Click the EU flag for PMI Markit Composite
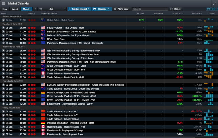The height and width of the screenshot is (138, 218). tap(43, 43)
